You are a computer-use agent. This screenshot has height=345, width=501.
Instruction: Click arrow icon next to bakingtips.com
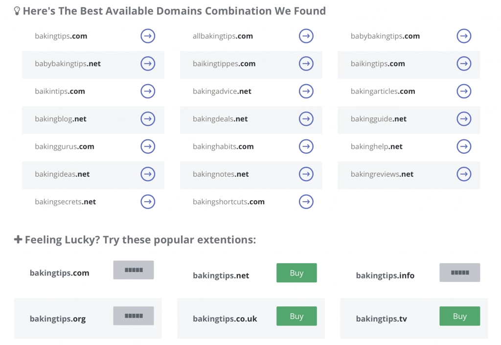click(148, 36)
